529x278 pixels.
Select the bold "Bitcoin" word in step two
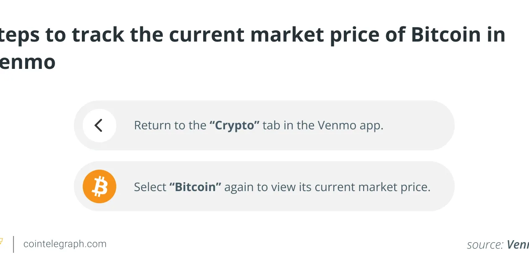click(x=195, y=187)
